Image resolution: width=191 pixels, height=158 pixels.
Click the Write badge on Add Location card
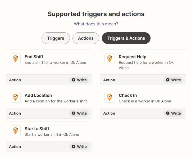(79, 113)
